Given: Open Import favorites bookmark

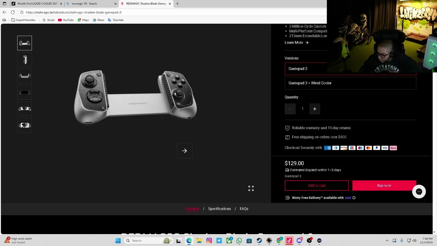Looking at the screenshot, I should pos(24,20).
